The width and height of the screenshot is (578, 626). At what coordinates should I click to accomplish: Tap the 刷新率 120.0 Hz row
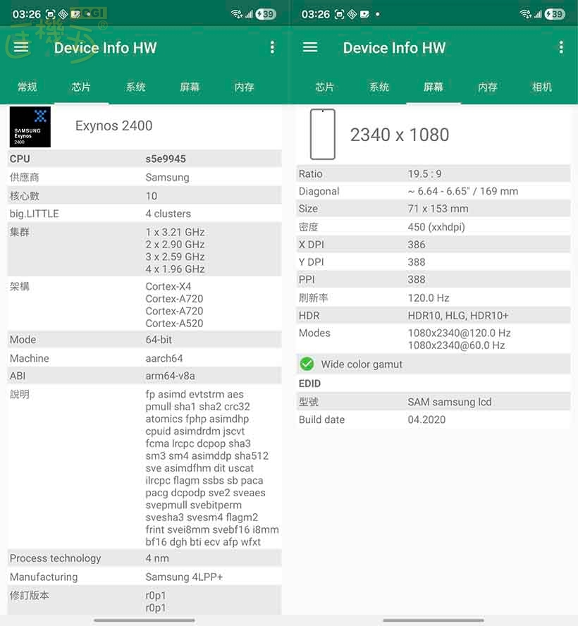[x=433, y=297]
